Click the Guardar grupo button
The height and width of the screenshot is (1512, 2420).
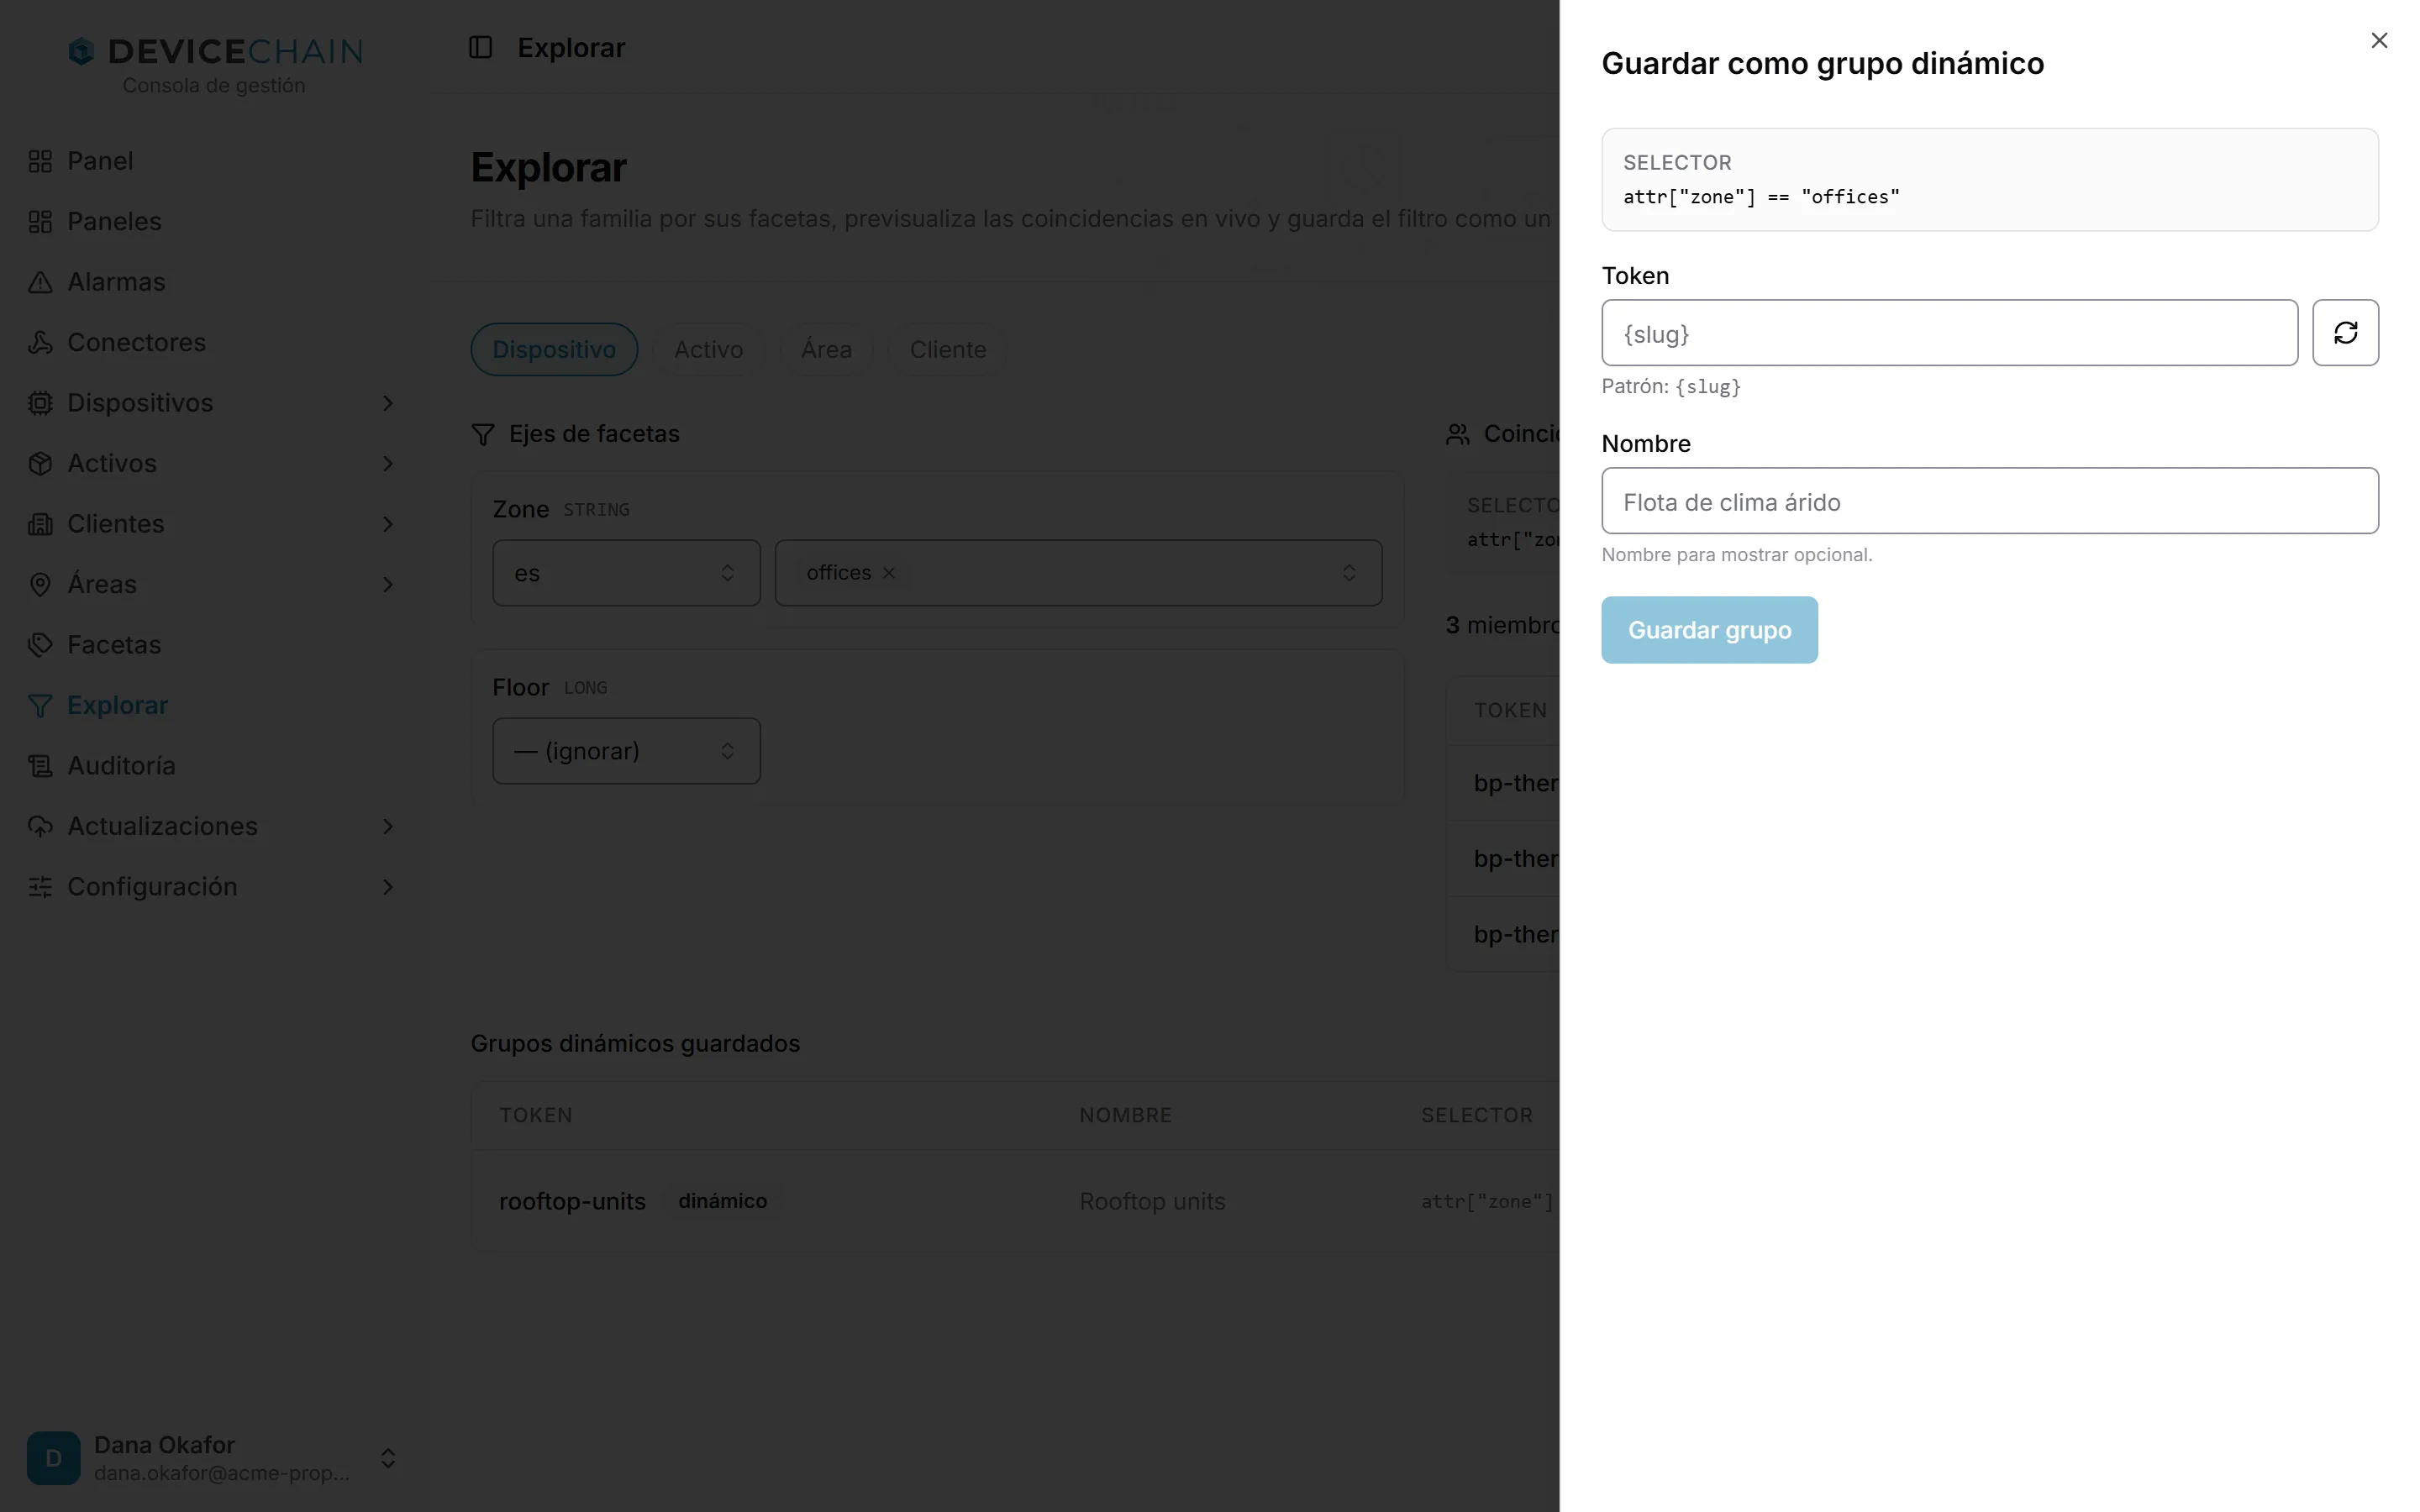(1709, 630)
